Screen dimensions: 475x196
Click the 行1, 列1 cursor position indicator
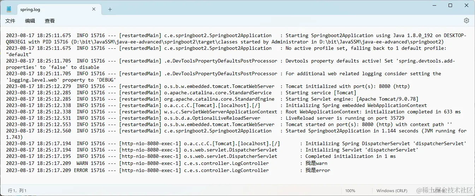pos(17,191)
